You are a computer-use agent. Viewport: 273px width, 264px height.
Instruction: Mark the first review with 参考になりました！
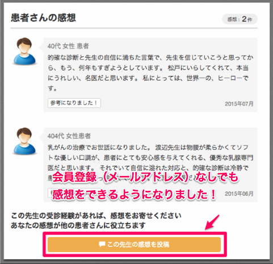tap(74, 103)
